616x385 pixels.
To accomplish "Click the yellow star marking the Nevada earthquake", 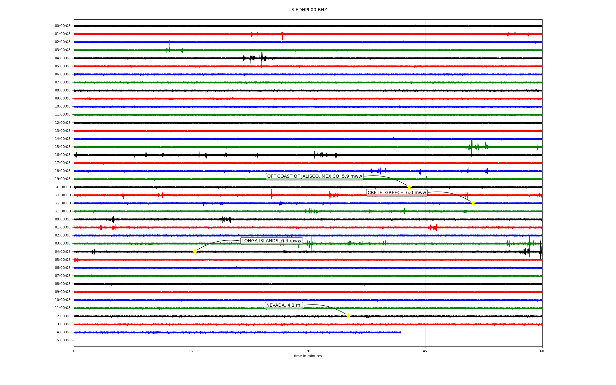I will click(349, 316).
